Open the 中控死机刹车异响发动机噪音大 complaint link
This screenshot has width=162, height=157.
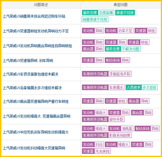tap(36, 132)
